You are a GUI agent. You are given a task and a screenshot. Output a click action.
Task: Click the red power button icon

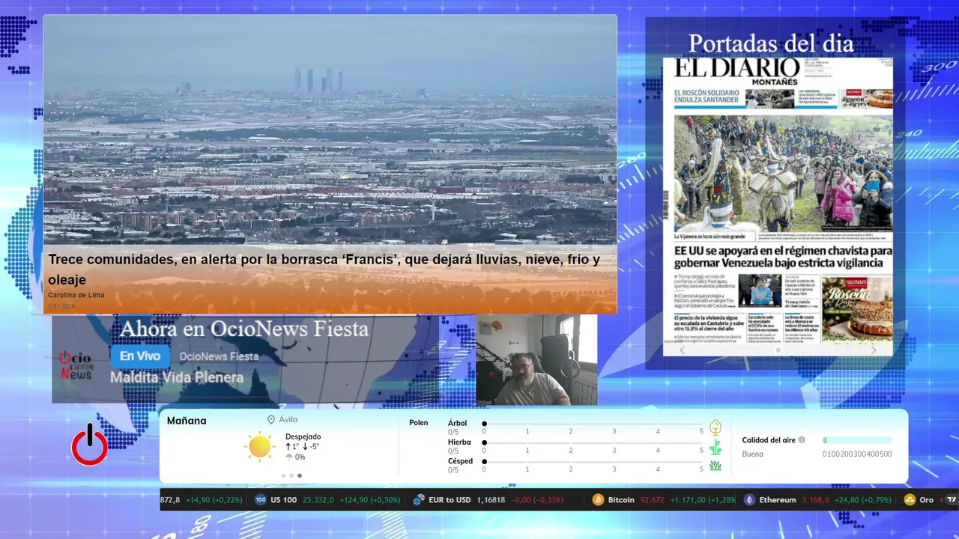pyautogui.click(x=90, y=445)
